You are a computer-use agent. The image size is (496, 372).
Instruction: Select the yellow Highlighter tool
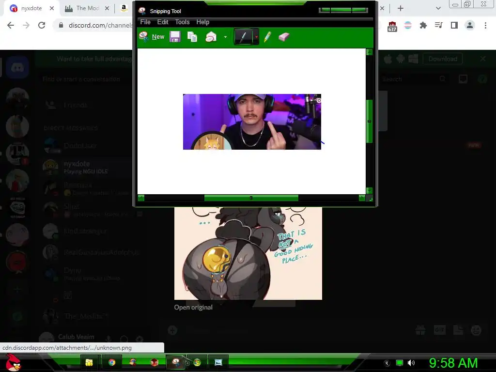[267, 37]
